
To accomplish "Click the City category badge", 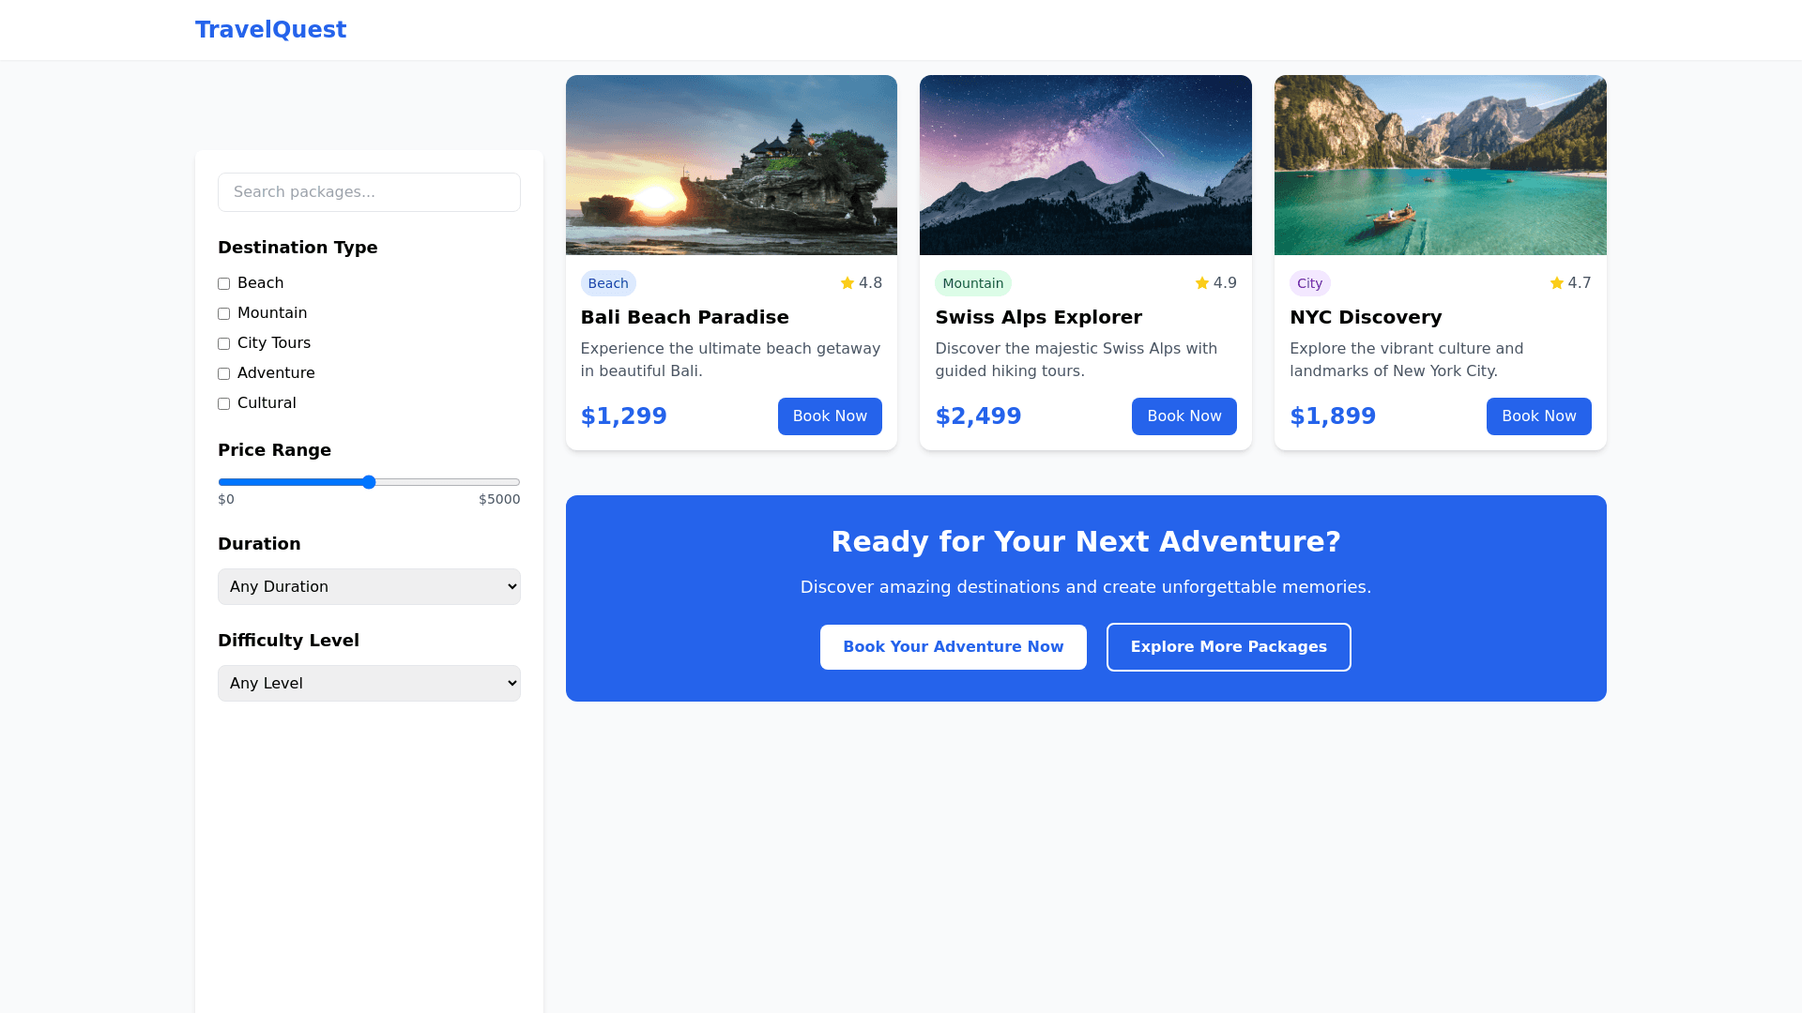I will (1309, 283).
